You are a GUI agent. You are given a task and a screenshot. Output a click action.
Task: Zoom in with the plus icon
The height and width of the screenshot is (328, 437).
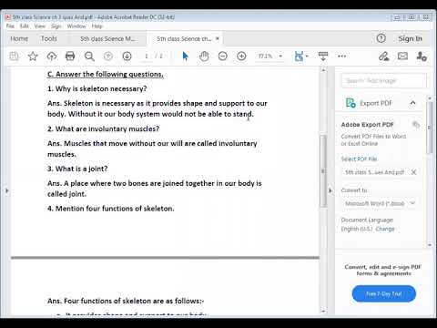click(241, 56)
